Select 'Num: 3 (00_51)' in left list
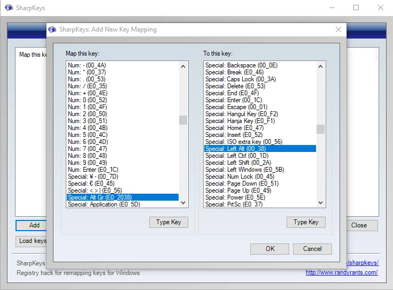 point(123,121)
